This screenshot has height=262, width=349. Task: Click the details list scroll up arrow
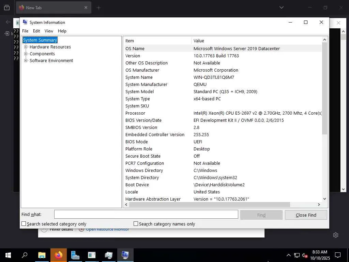pyautogui.click(x=324, y=40)
